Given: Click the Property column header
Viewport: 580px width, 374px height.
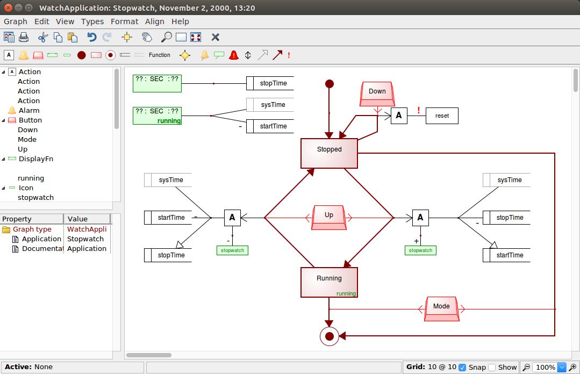Looking at the screenshot, I should 32,219.
